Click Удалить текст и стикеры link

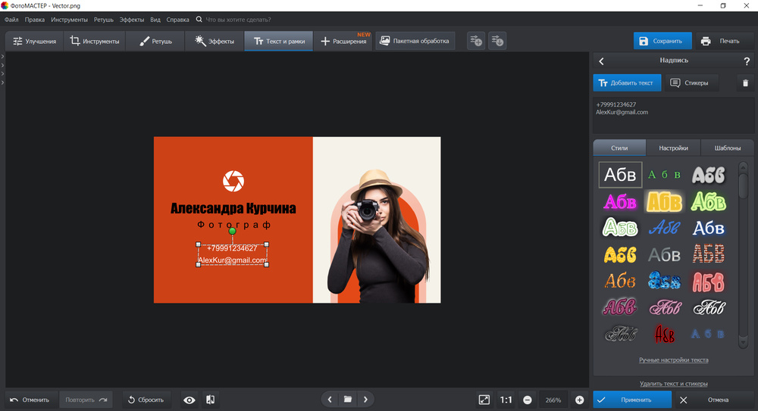[x=673, y=384]
